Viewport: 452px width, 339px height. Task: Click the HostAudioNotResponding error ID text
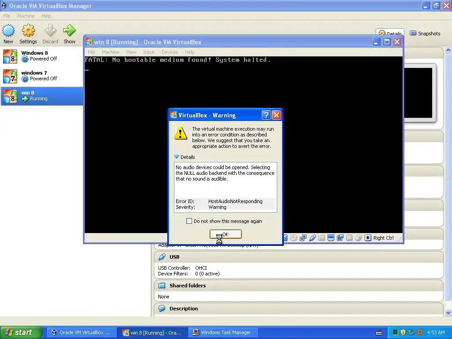[235, 201]
